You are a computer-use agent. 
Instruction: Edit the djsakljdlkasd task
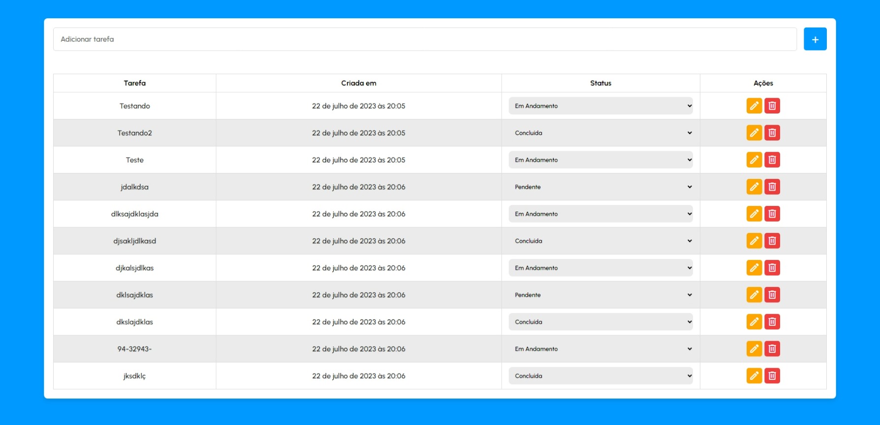point(754,241)
